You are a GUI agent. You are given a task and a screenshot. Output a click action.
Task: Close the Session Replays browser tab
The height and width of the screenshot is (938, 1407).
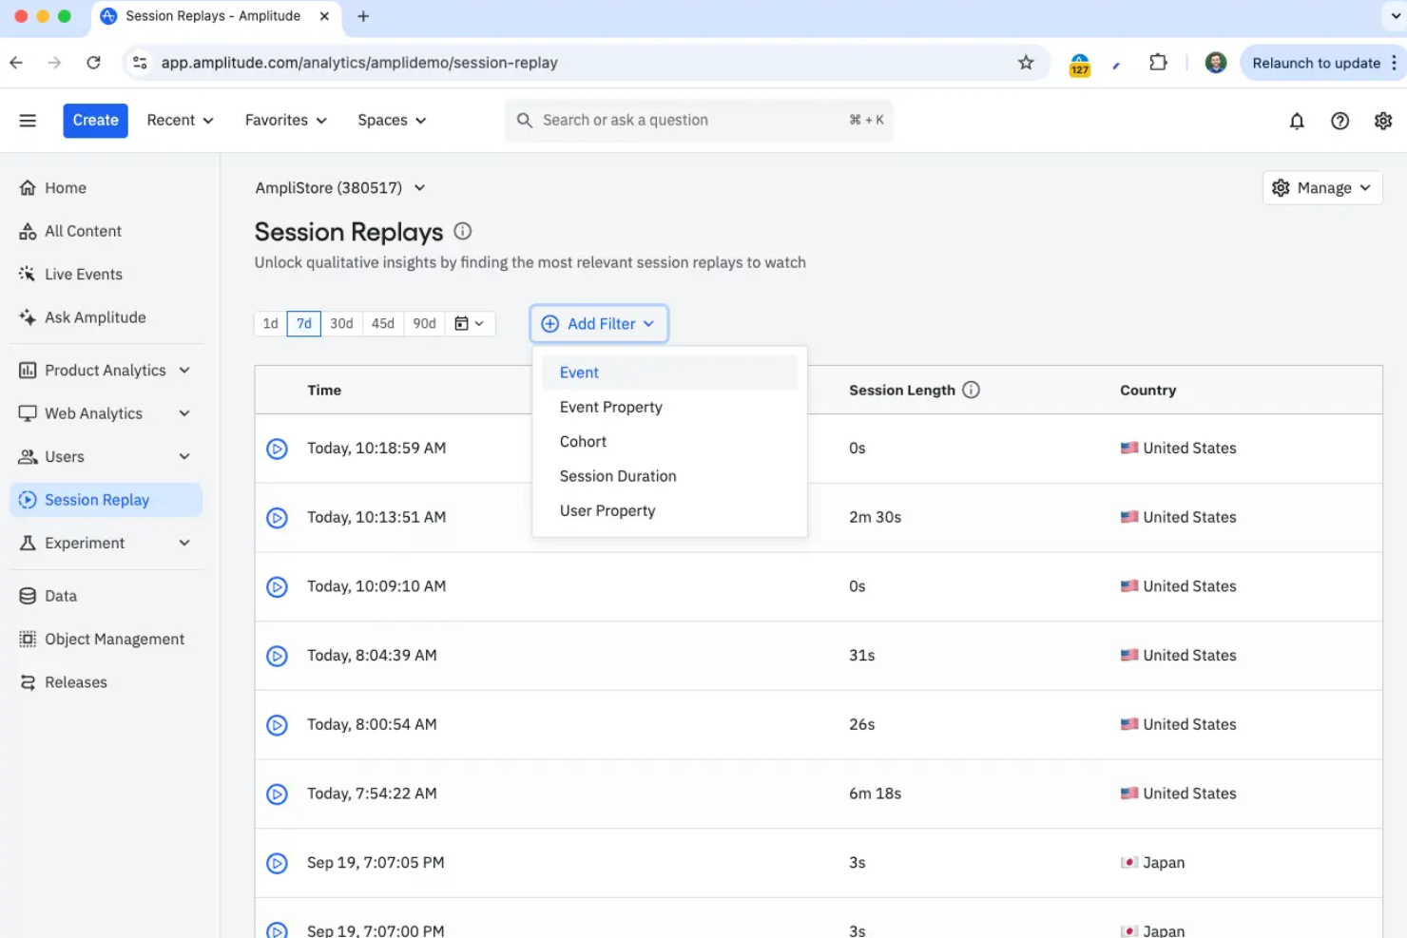[x=324, y=16]
